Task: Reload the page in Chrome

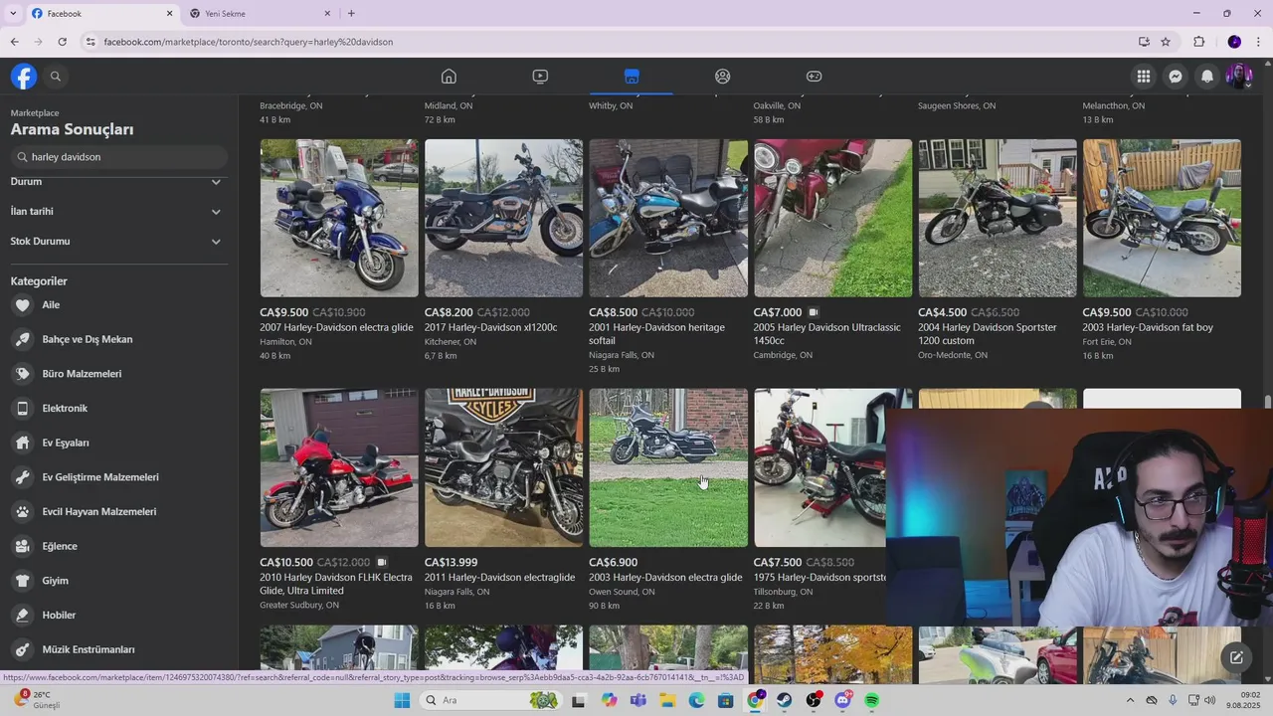Action: pos(62,42)
